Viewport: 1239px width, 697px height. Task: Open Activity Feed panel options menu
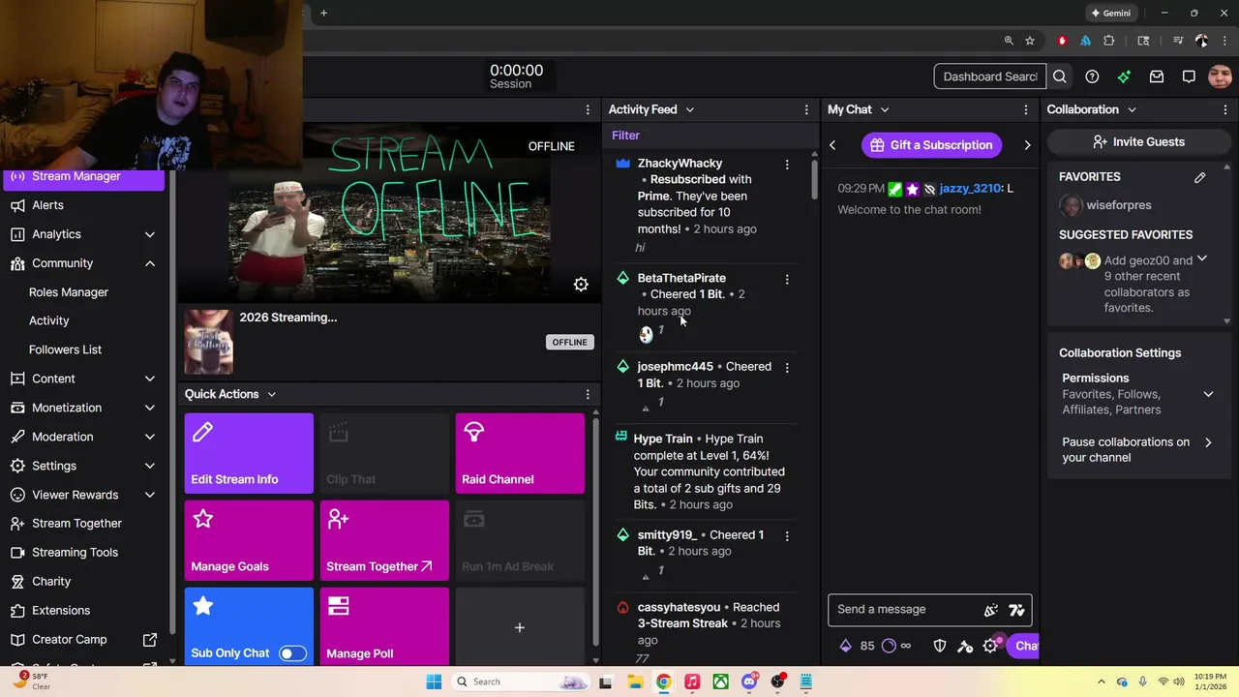[x=806, y=109]
